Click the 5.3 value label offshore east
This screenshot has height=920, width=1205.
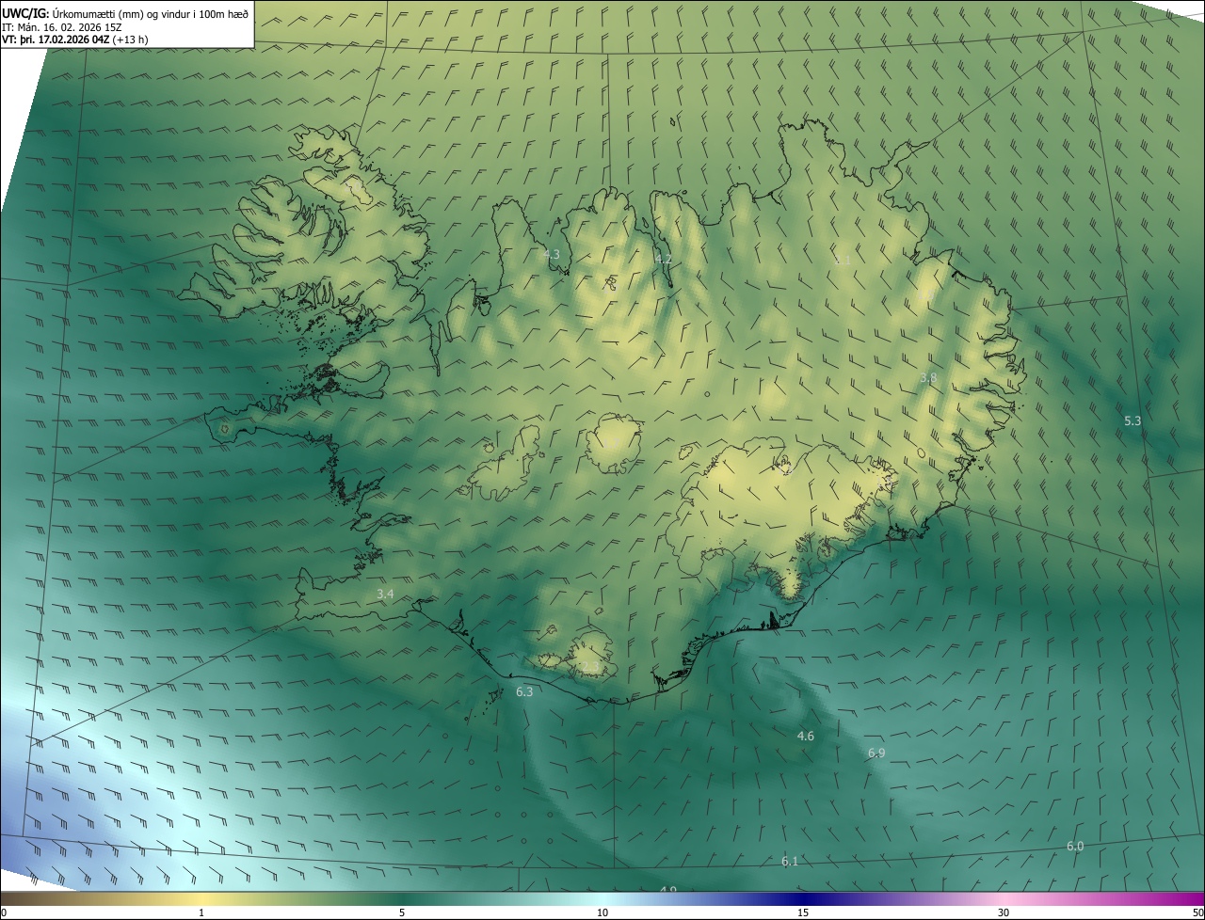(1133, 420)
